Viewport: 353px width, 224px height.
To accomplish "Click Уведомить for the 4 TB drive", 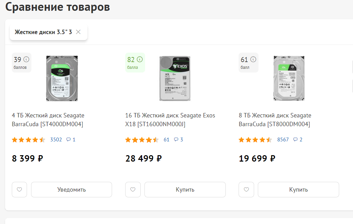I will pos(72,190).
